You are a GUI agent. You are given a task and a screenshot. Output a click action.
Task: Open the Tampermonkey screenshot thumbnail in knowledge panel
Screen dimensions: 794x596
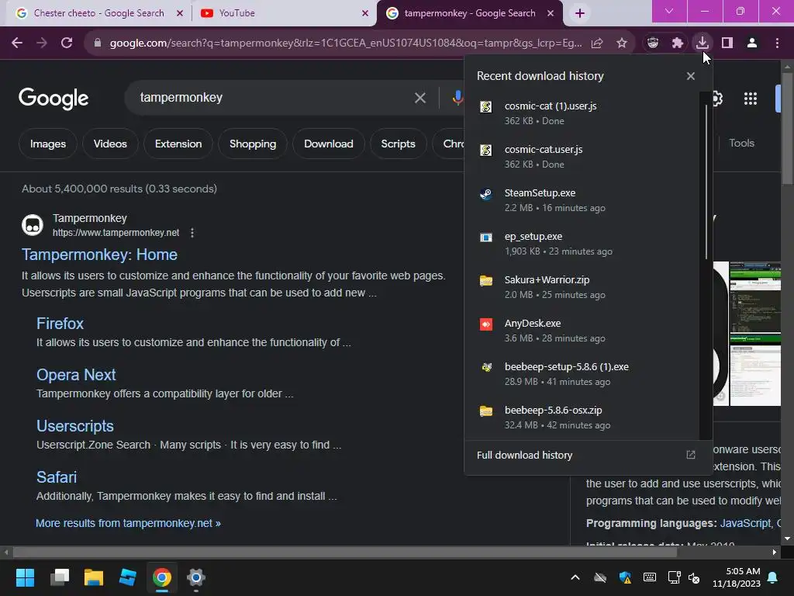coord(754,334)
